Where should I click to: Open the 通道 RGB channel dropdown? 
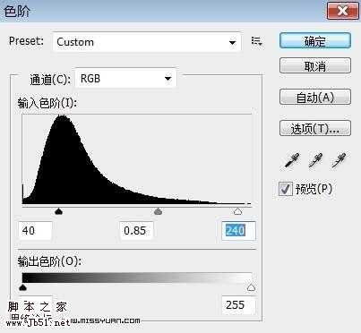(125, 79)
